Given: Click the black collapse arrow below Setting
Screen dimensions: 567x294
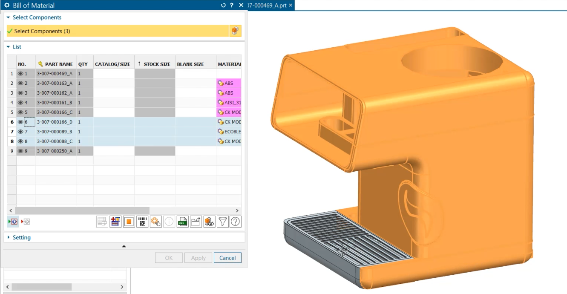Looking at the screenshot, I should [124, 246].
